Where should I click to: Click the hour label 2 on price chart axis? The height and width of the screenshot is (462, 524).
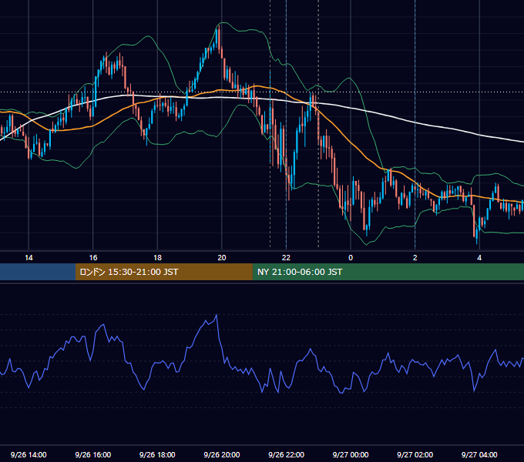point(415,258)
